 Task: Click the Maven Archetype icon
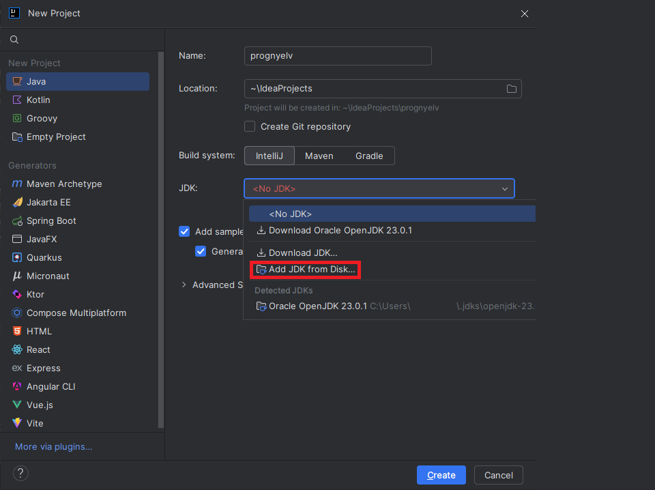coord(17,184)
